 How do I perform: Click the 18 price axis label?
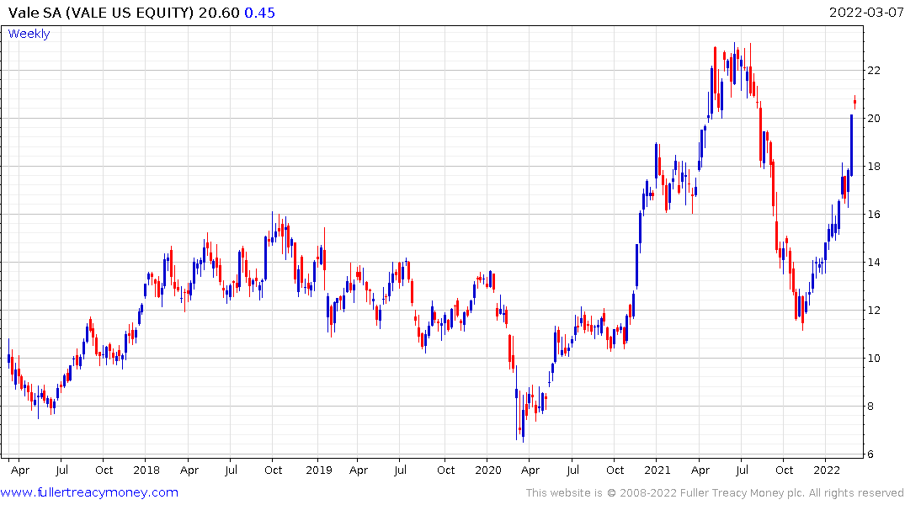coord(874,166)
